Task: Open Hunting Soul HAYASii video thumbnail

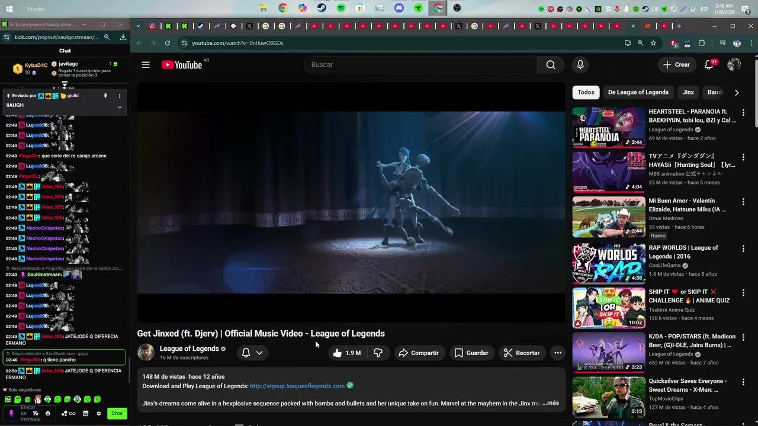Action: (609, 172)
